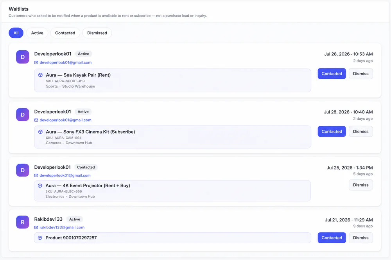Screen dimensions: 391x260
Task: Click the Waitlists page heading
Action: [19, 9]
